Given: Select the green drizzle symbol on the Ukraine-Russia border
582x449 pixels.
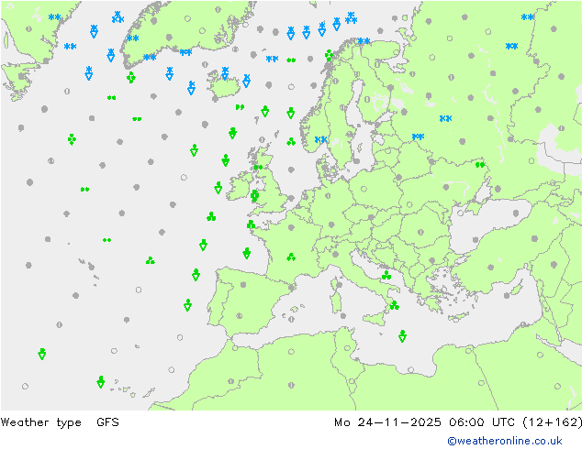Looking at the screenshot, I should [480, 165].
